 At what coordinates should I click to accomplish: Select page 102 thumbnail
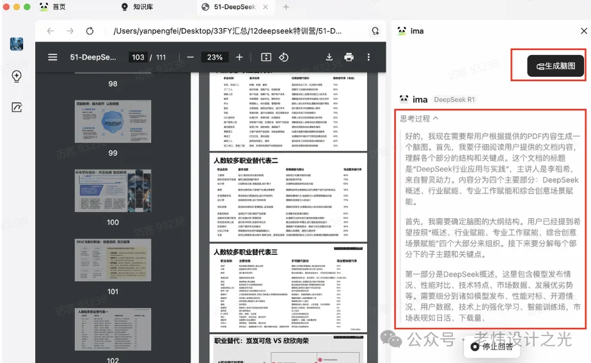(x=113, y=329)
